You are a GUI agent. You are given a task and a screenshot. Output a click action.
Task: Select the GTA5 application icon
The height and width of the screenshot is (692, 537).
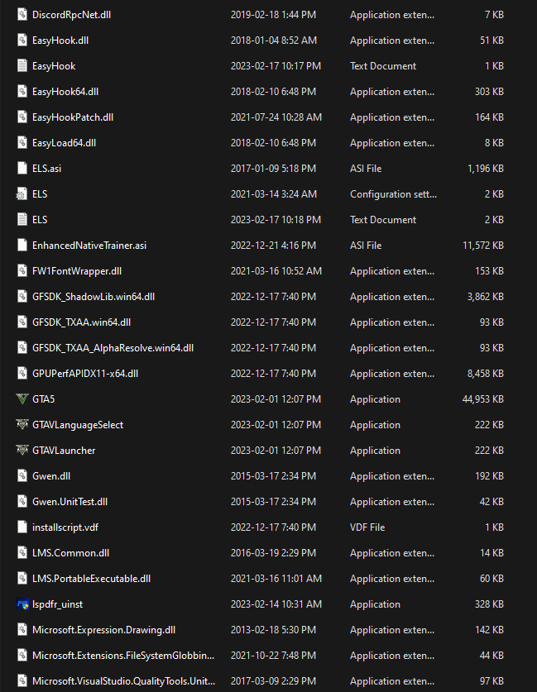click(x=22, y=399)
